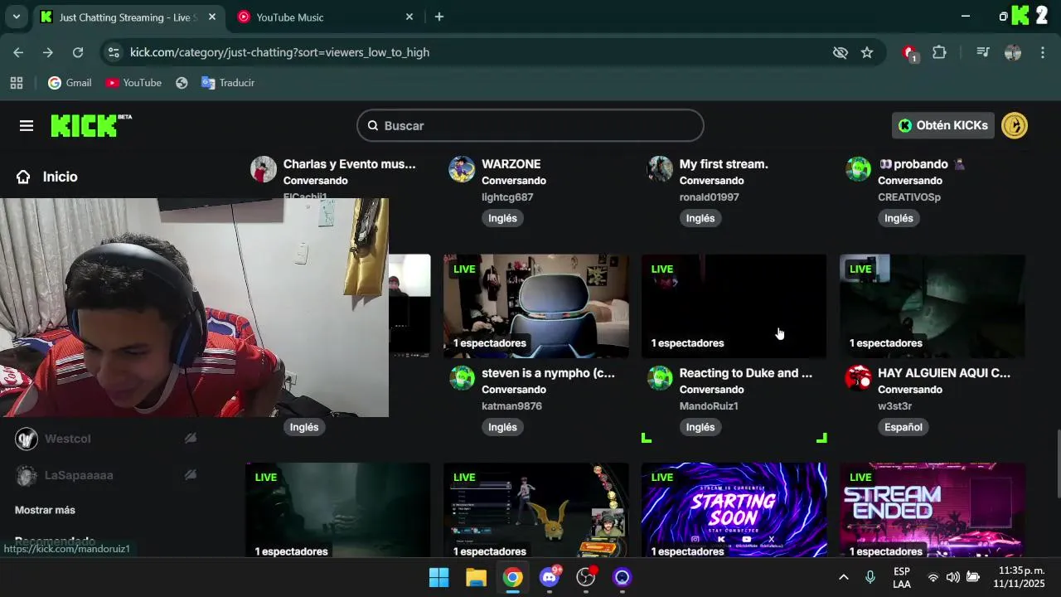Reload the page in Chrome
The height and width of the screenshot is (597, 1061).
pos(78,52)
